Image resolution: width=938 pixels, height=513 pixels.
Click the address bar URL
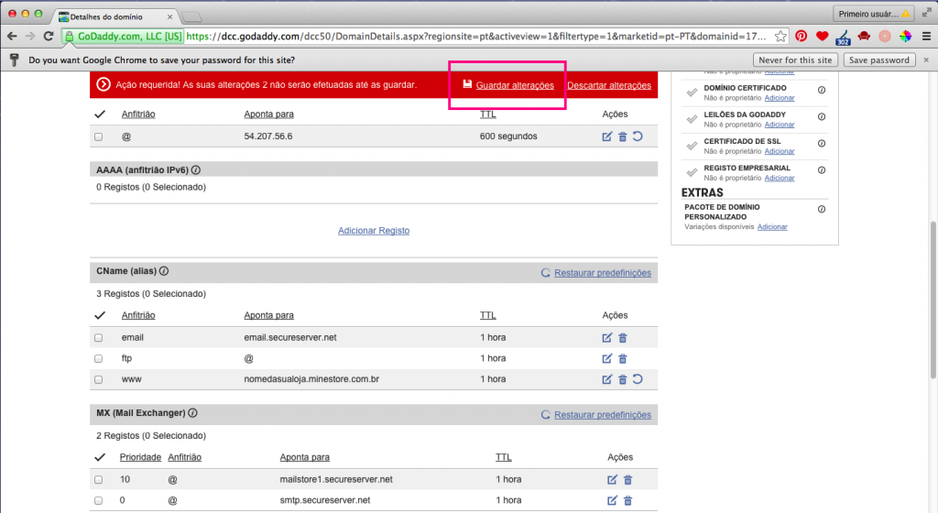[475, 37]
